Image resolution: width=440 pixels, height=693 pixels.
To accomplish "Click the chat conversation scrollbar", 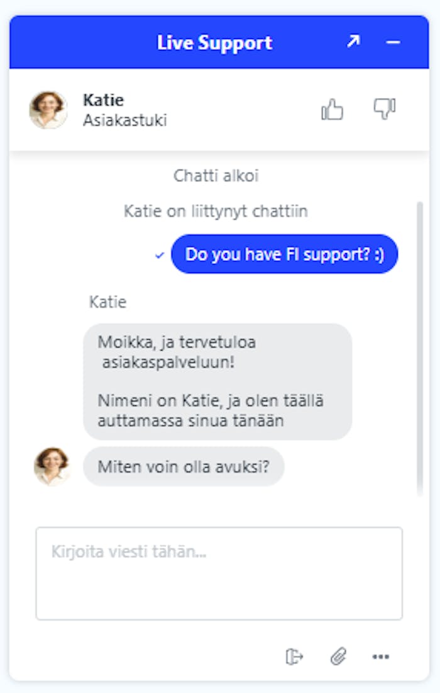I will coord(420,346).
